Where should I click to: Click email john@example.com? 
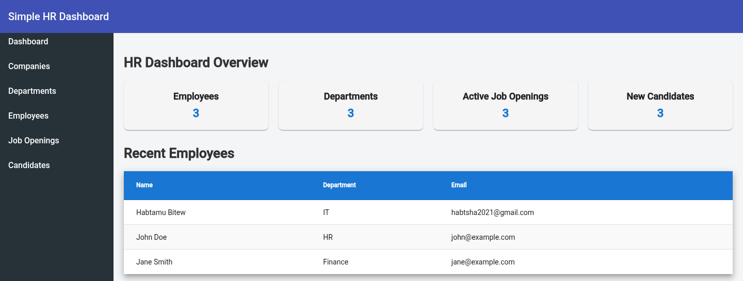click(x=483, y=237)
